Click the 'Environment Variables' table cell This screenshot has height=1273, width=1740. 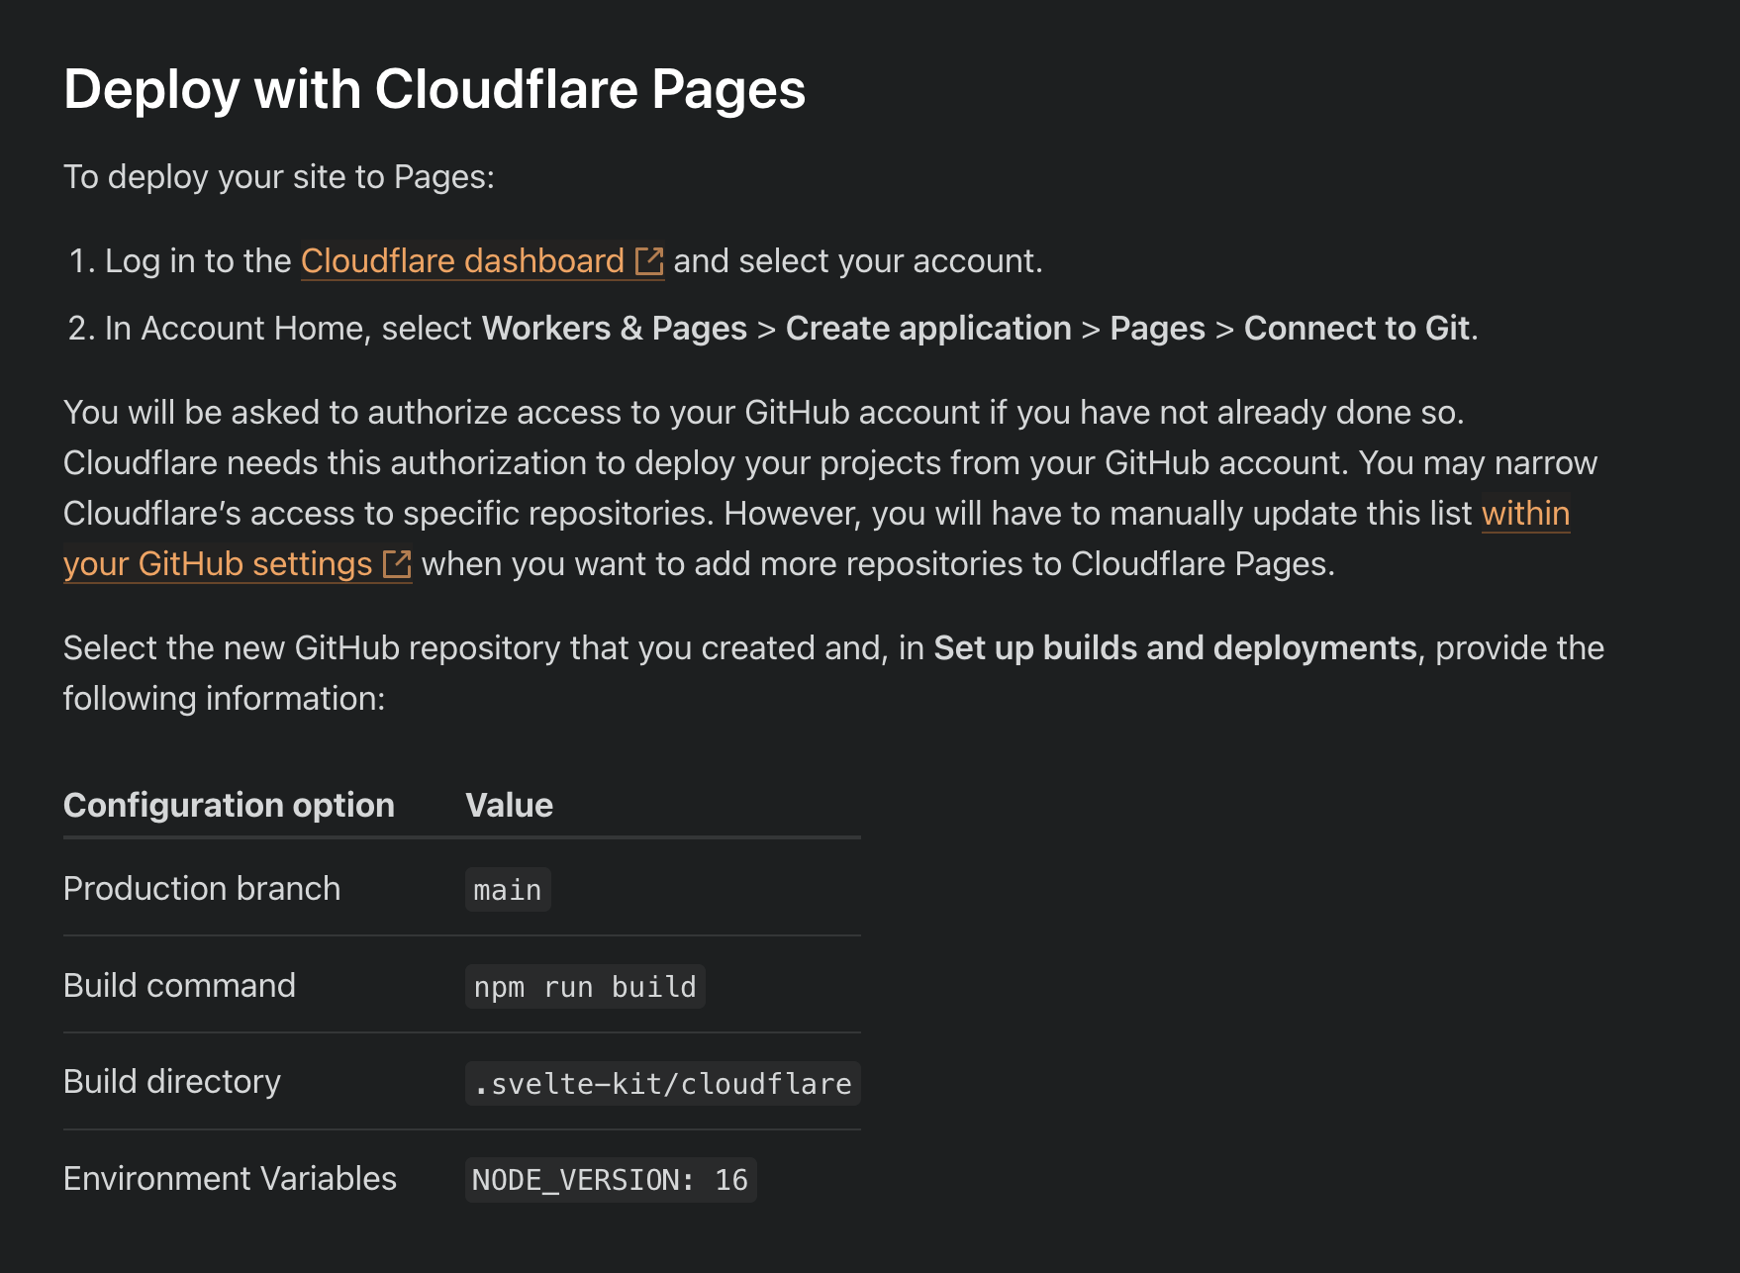coord(230,1179)
